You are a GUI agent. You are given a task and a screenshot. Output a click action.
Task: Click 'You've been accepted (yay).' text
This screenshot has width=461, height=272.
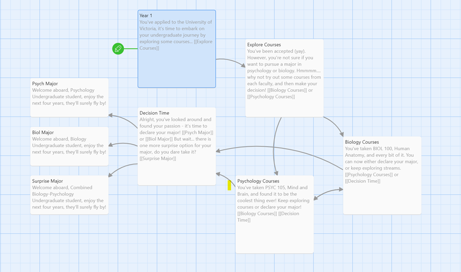pos(277,51)
